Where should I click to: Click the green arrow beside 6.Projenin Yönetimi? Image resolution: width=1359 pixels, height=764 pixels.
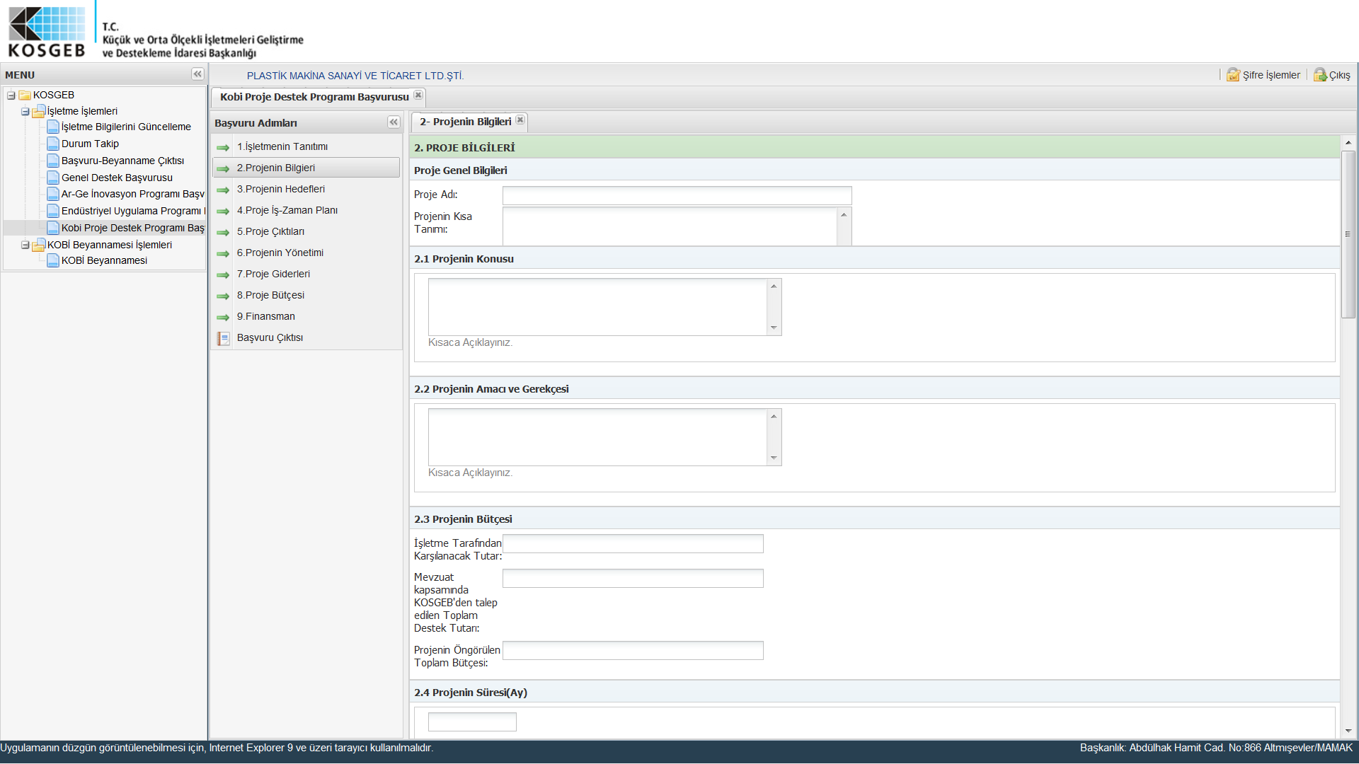tap(223, 253)
